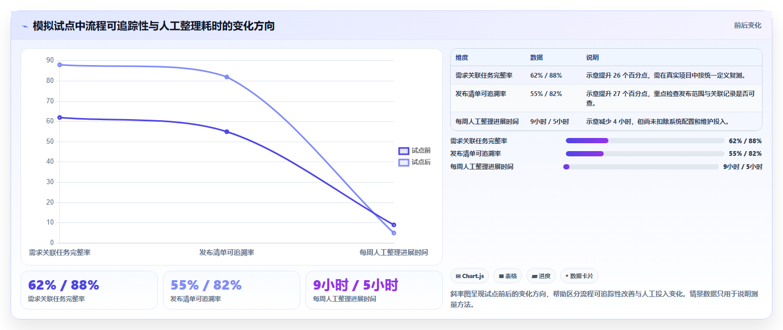Click x-axis label 发布清单可追溯率
The width and height of the screenshot is (783, 330).
(x=227, y=252)
